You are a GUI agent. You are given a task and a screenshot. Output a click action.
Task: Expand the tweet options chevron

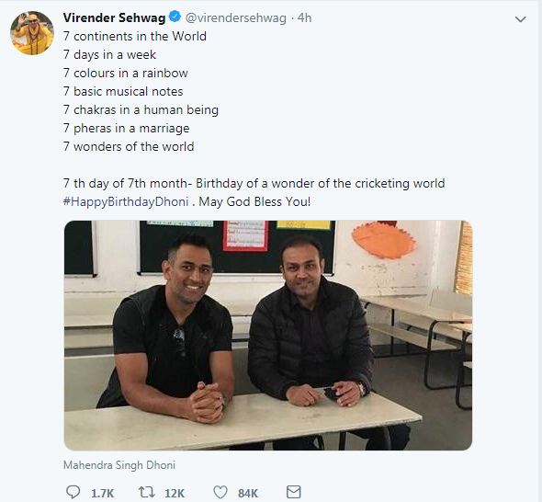[520, 19]
